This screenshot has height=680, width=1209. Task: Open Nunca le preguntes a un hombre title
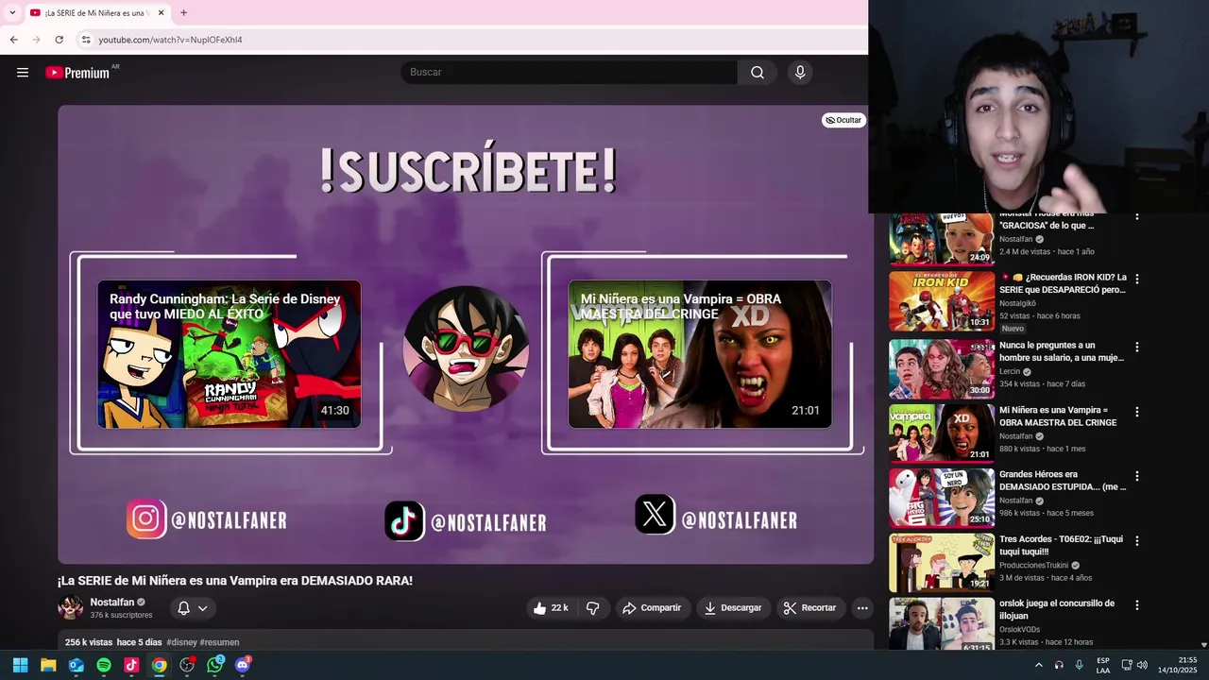1062,351
